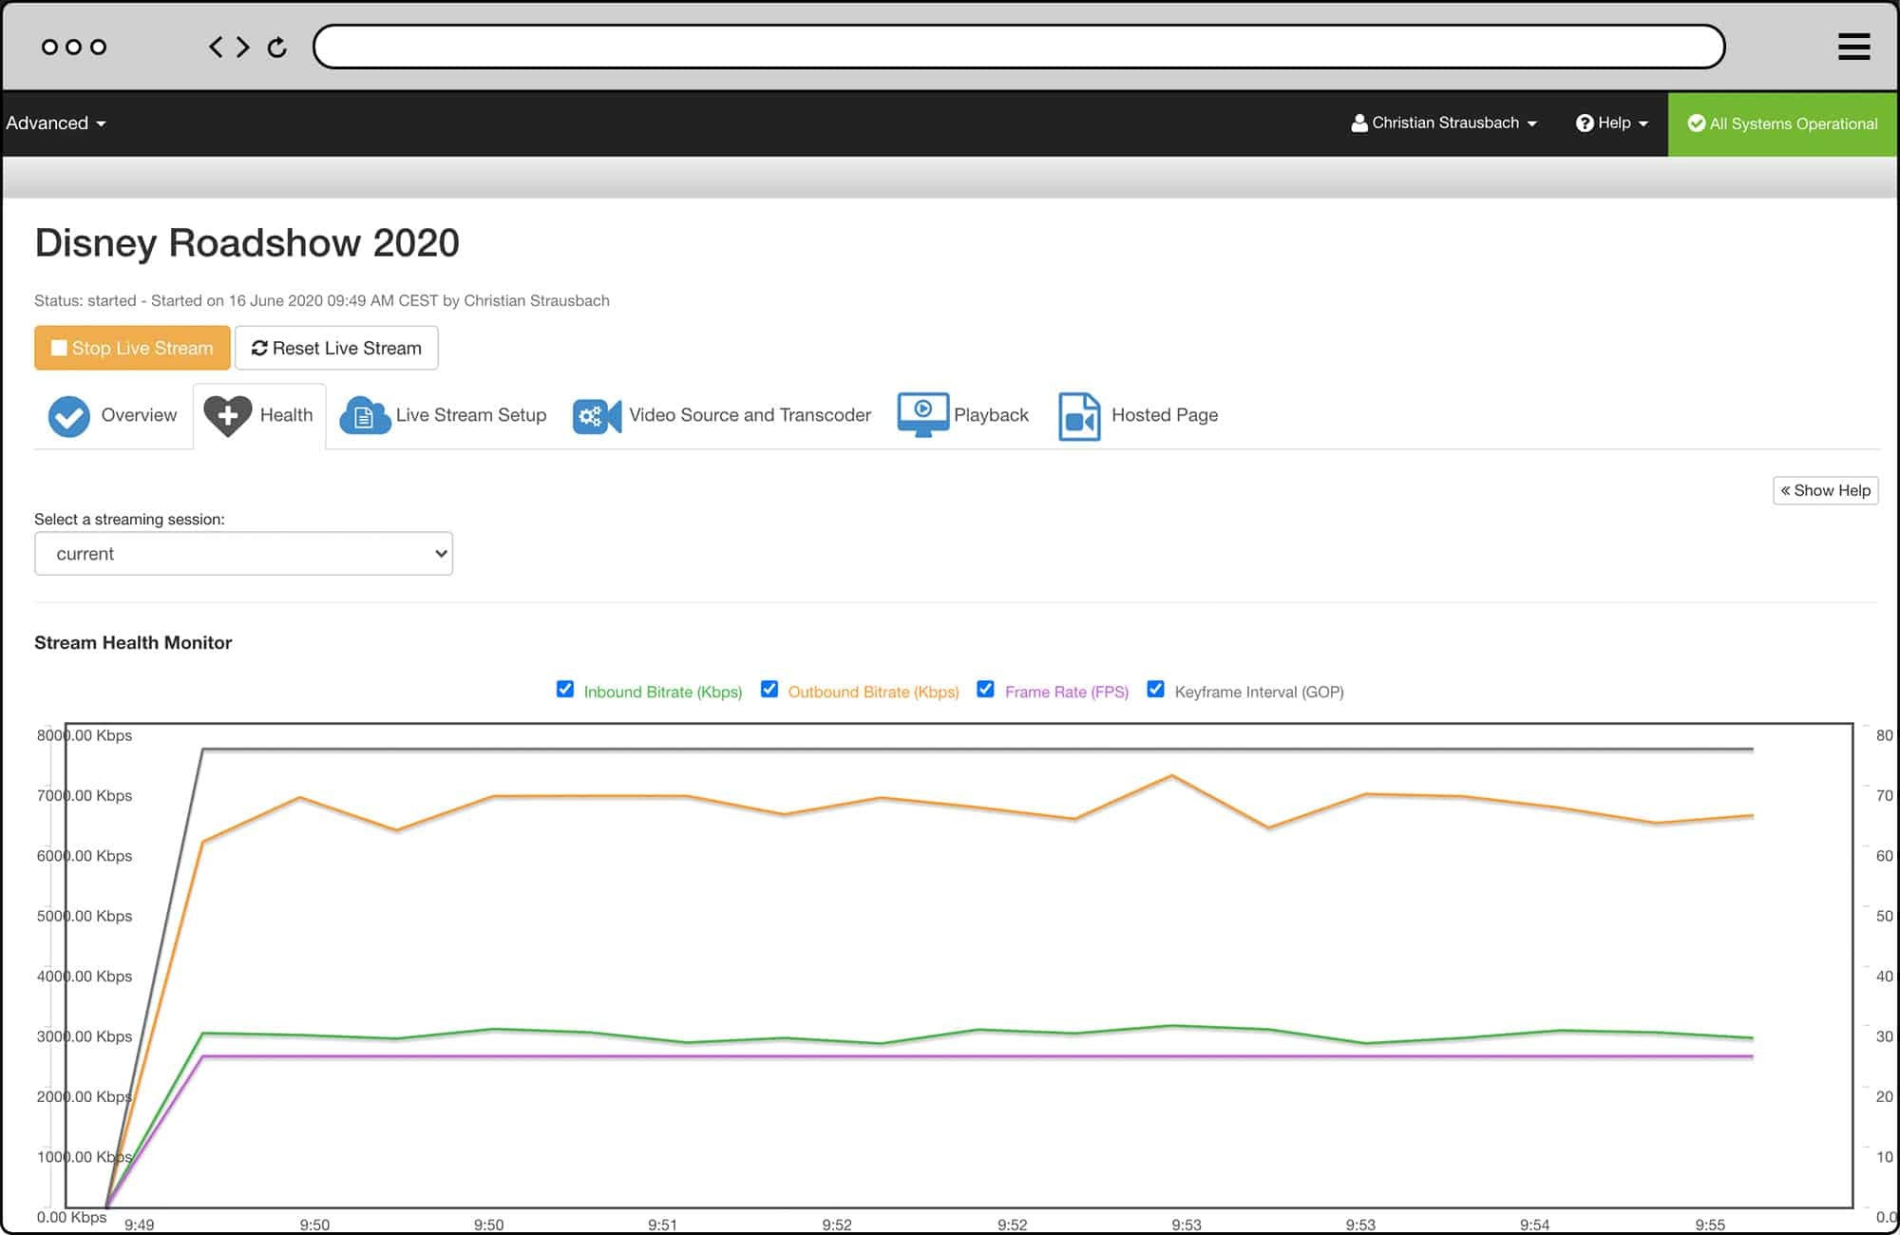Click the Stream Health Monitor heading

point(133,643)
